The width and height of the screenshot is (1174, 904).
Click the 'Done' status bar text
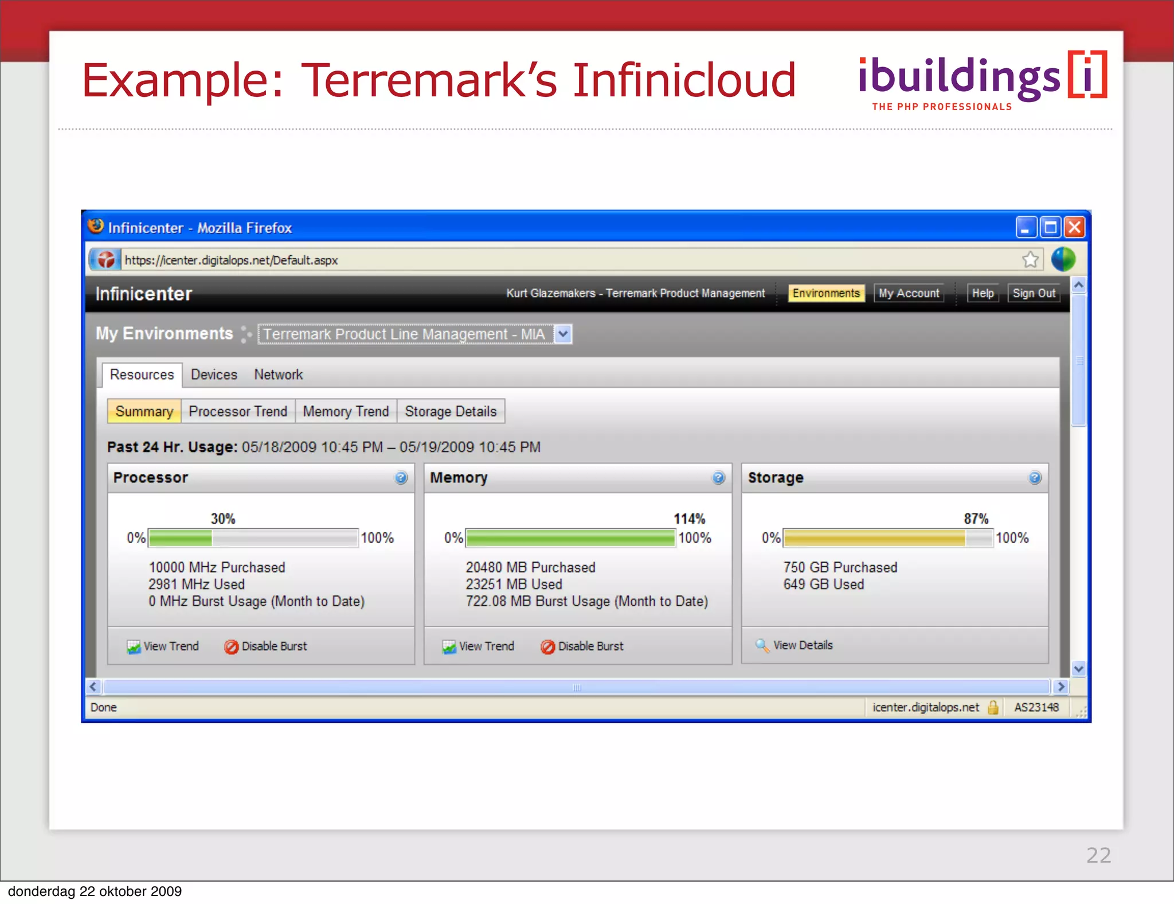103,707
